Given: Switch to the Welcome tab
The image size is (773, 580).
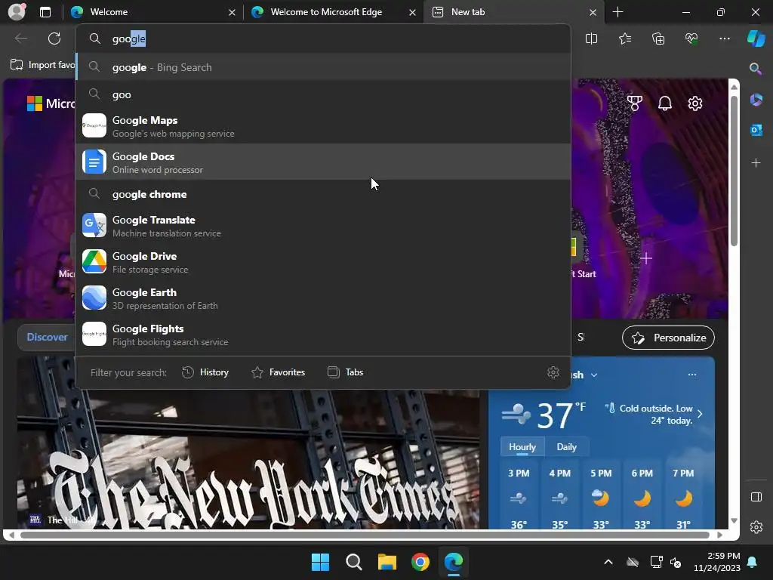Looking at the screenshot, I should click(x=152, y=12).
